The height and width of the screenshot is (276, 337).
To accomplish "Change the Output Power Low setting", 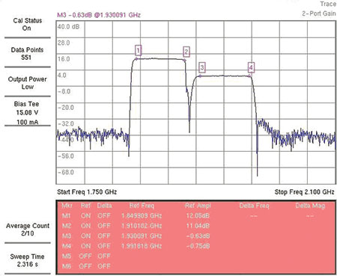I will pyautogui.click(x=27, y=83).
